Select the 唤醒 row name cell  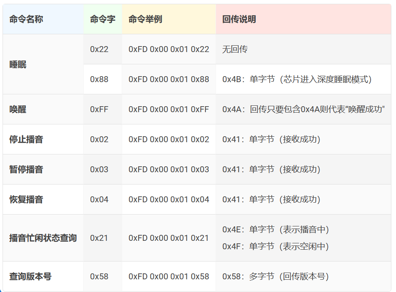(18, 110)
